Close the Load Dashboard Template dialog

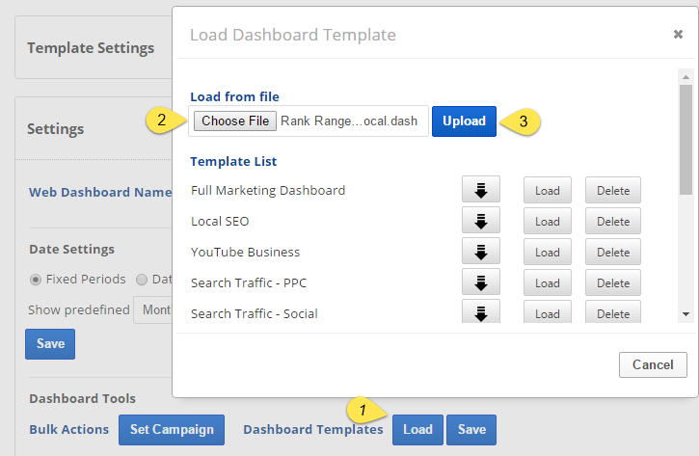pyautogui.click(x=678, y=35)
